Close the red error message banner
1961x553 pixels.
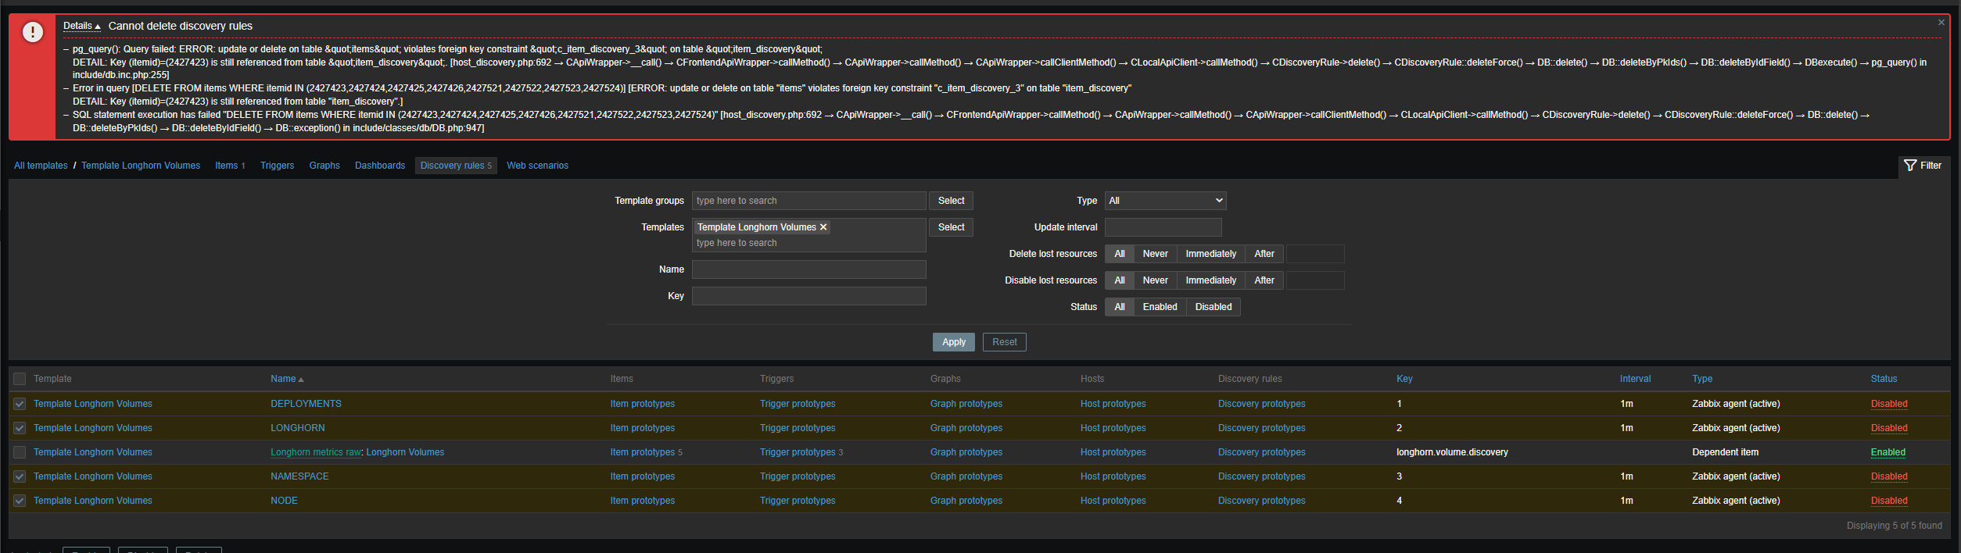pyautogui.click(x=1941, y=23)
